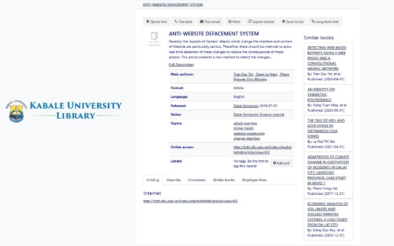Viewport: 394px width, 246px height.
Task: Open similar book An Identity on Symmetric Polynomials
Action: (x=321, y=94)
